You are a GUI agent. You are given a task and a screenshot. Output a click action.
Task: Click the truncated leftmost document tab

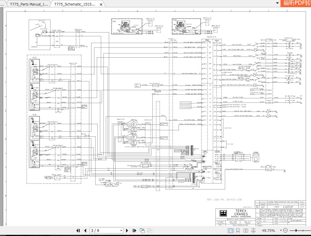2,4
